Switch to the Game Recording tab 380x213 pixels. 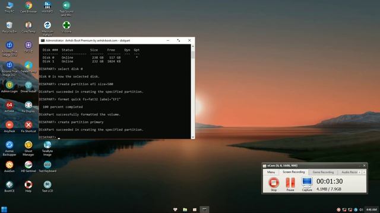[x=323, y=172]
